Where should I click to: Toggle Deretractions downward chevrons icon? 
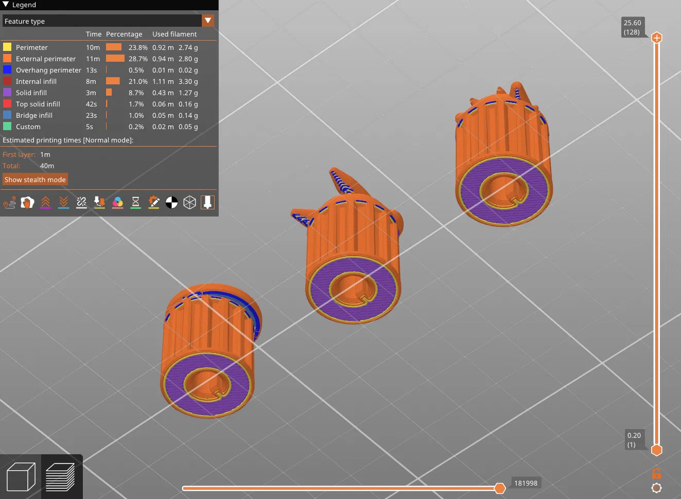63,203
